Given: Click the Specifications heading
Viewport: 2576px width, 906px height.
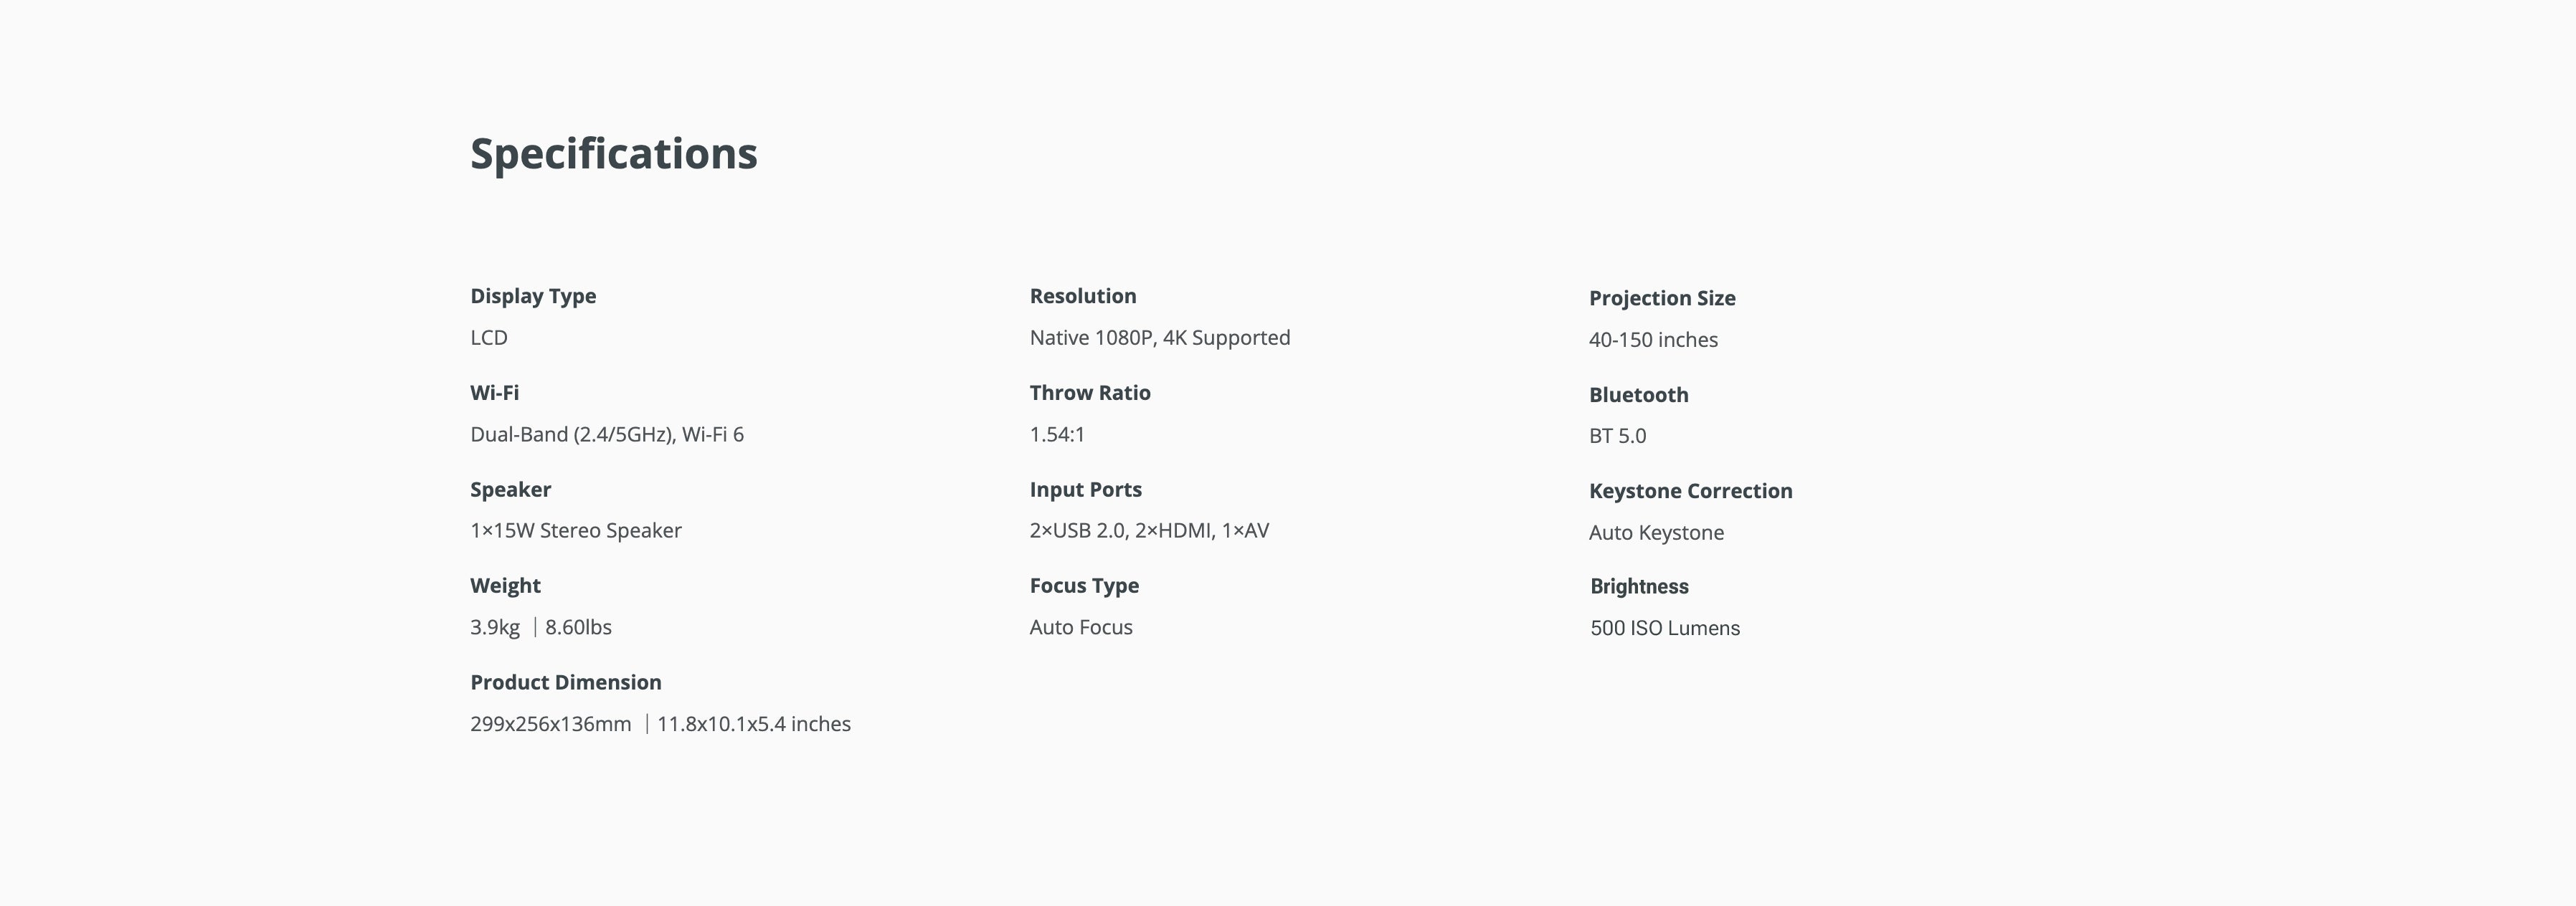Looking at the screenshot, I should point(613,154).
